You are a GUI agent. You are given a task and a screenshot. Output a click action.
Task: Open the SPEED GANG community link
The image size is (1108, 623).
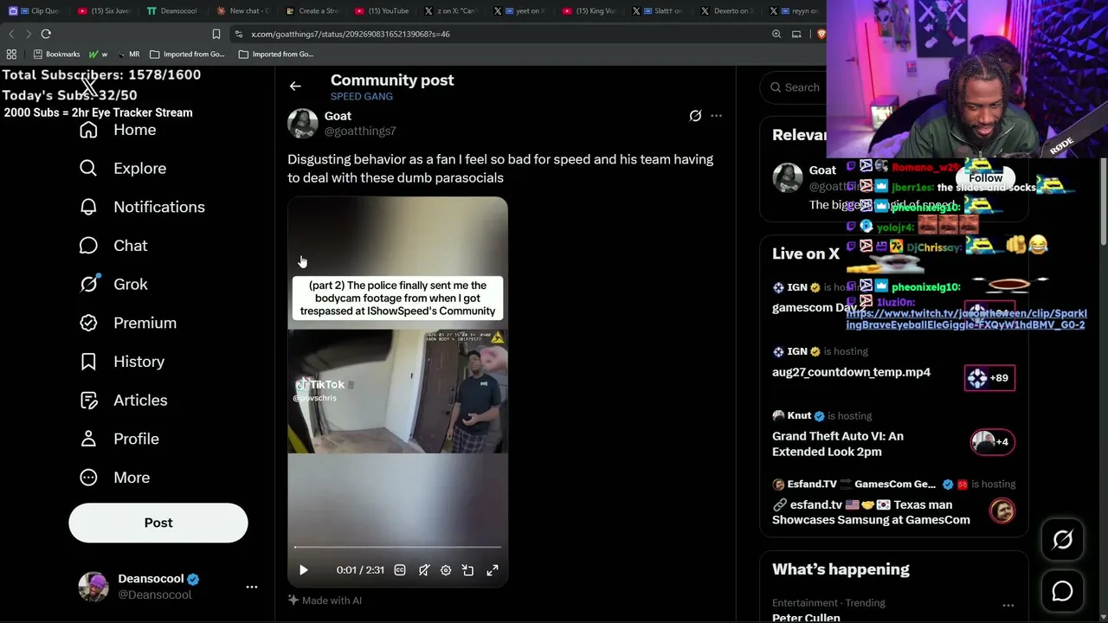click(x=361, y=96)
